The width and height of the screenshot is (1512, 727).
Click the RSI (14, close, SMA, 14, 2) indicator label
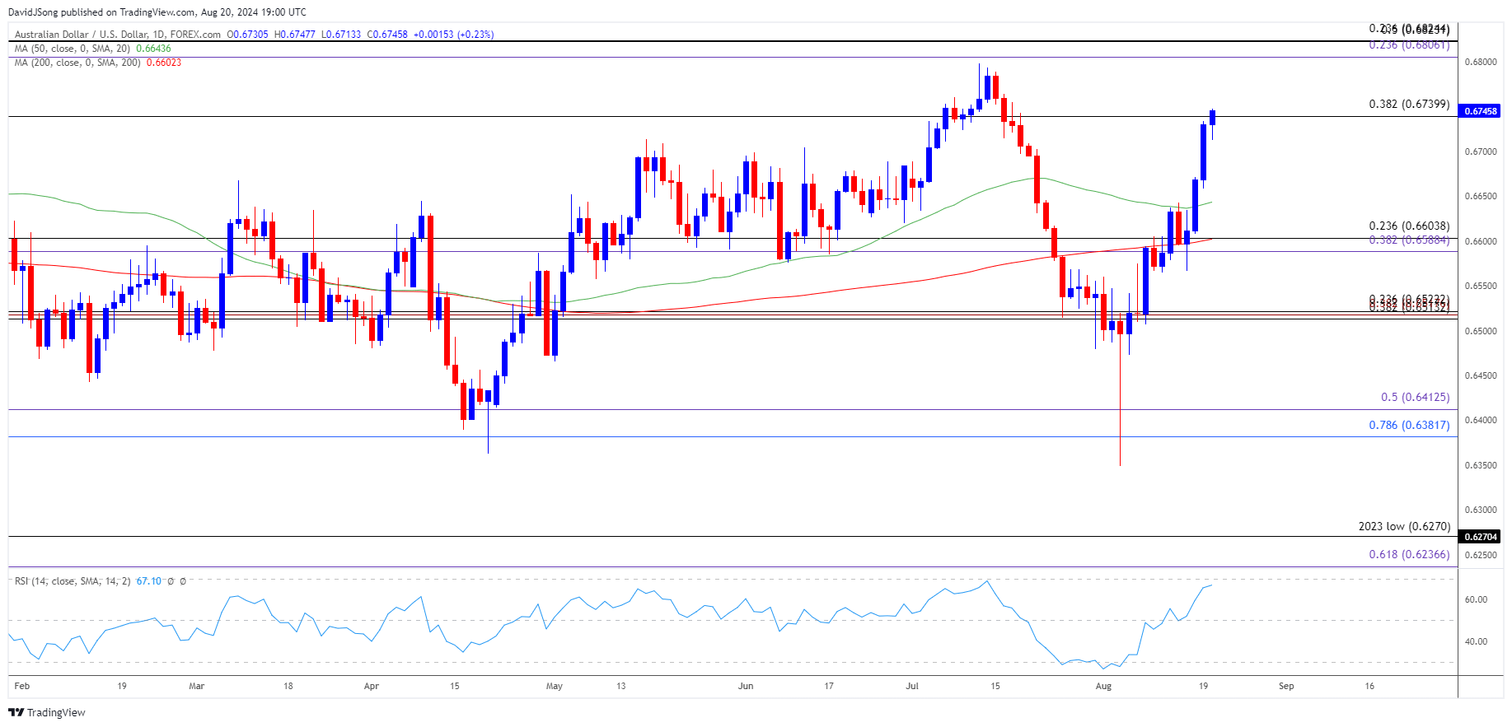click(x=73, y=581)
